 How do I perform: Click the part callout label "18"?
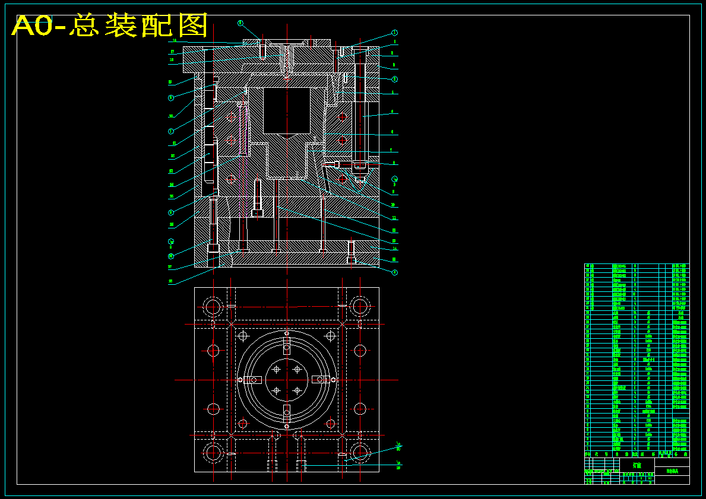pyautogui.click(x=172, y=59)
